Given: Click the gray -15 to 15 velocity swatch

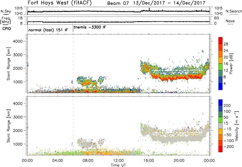Looking at the screenshot, I should click(221, 126).
